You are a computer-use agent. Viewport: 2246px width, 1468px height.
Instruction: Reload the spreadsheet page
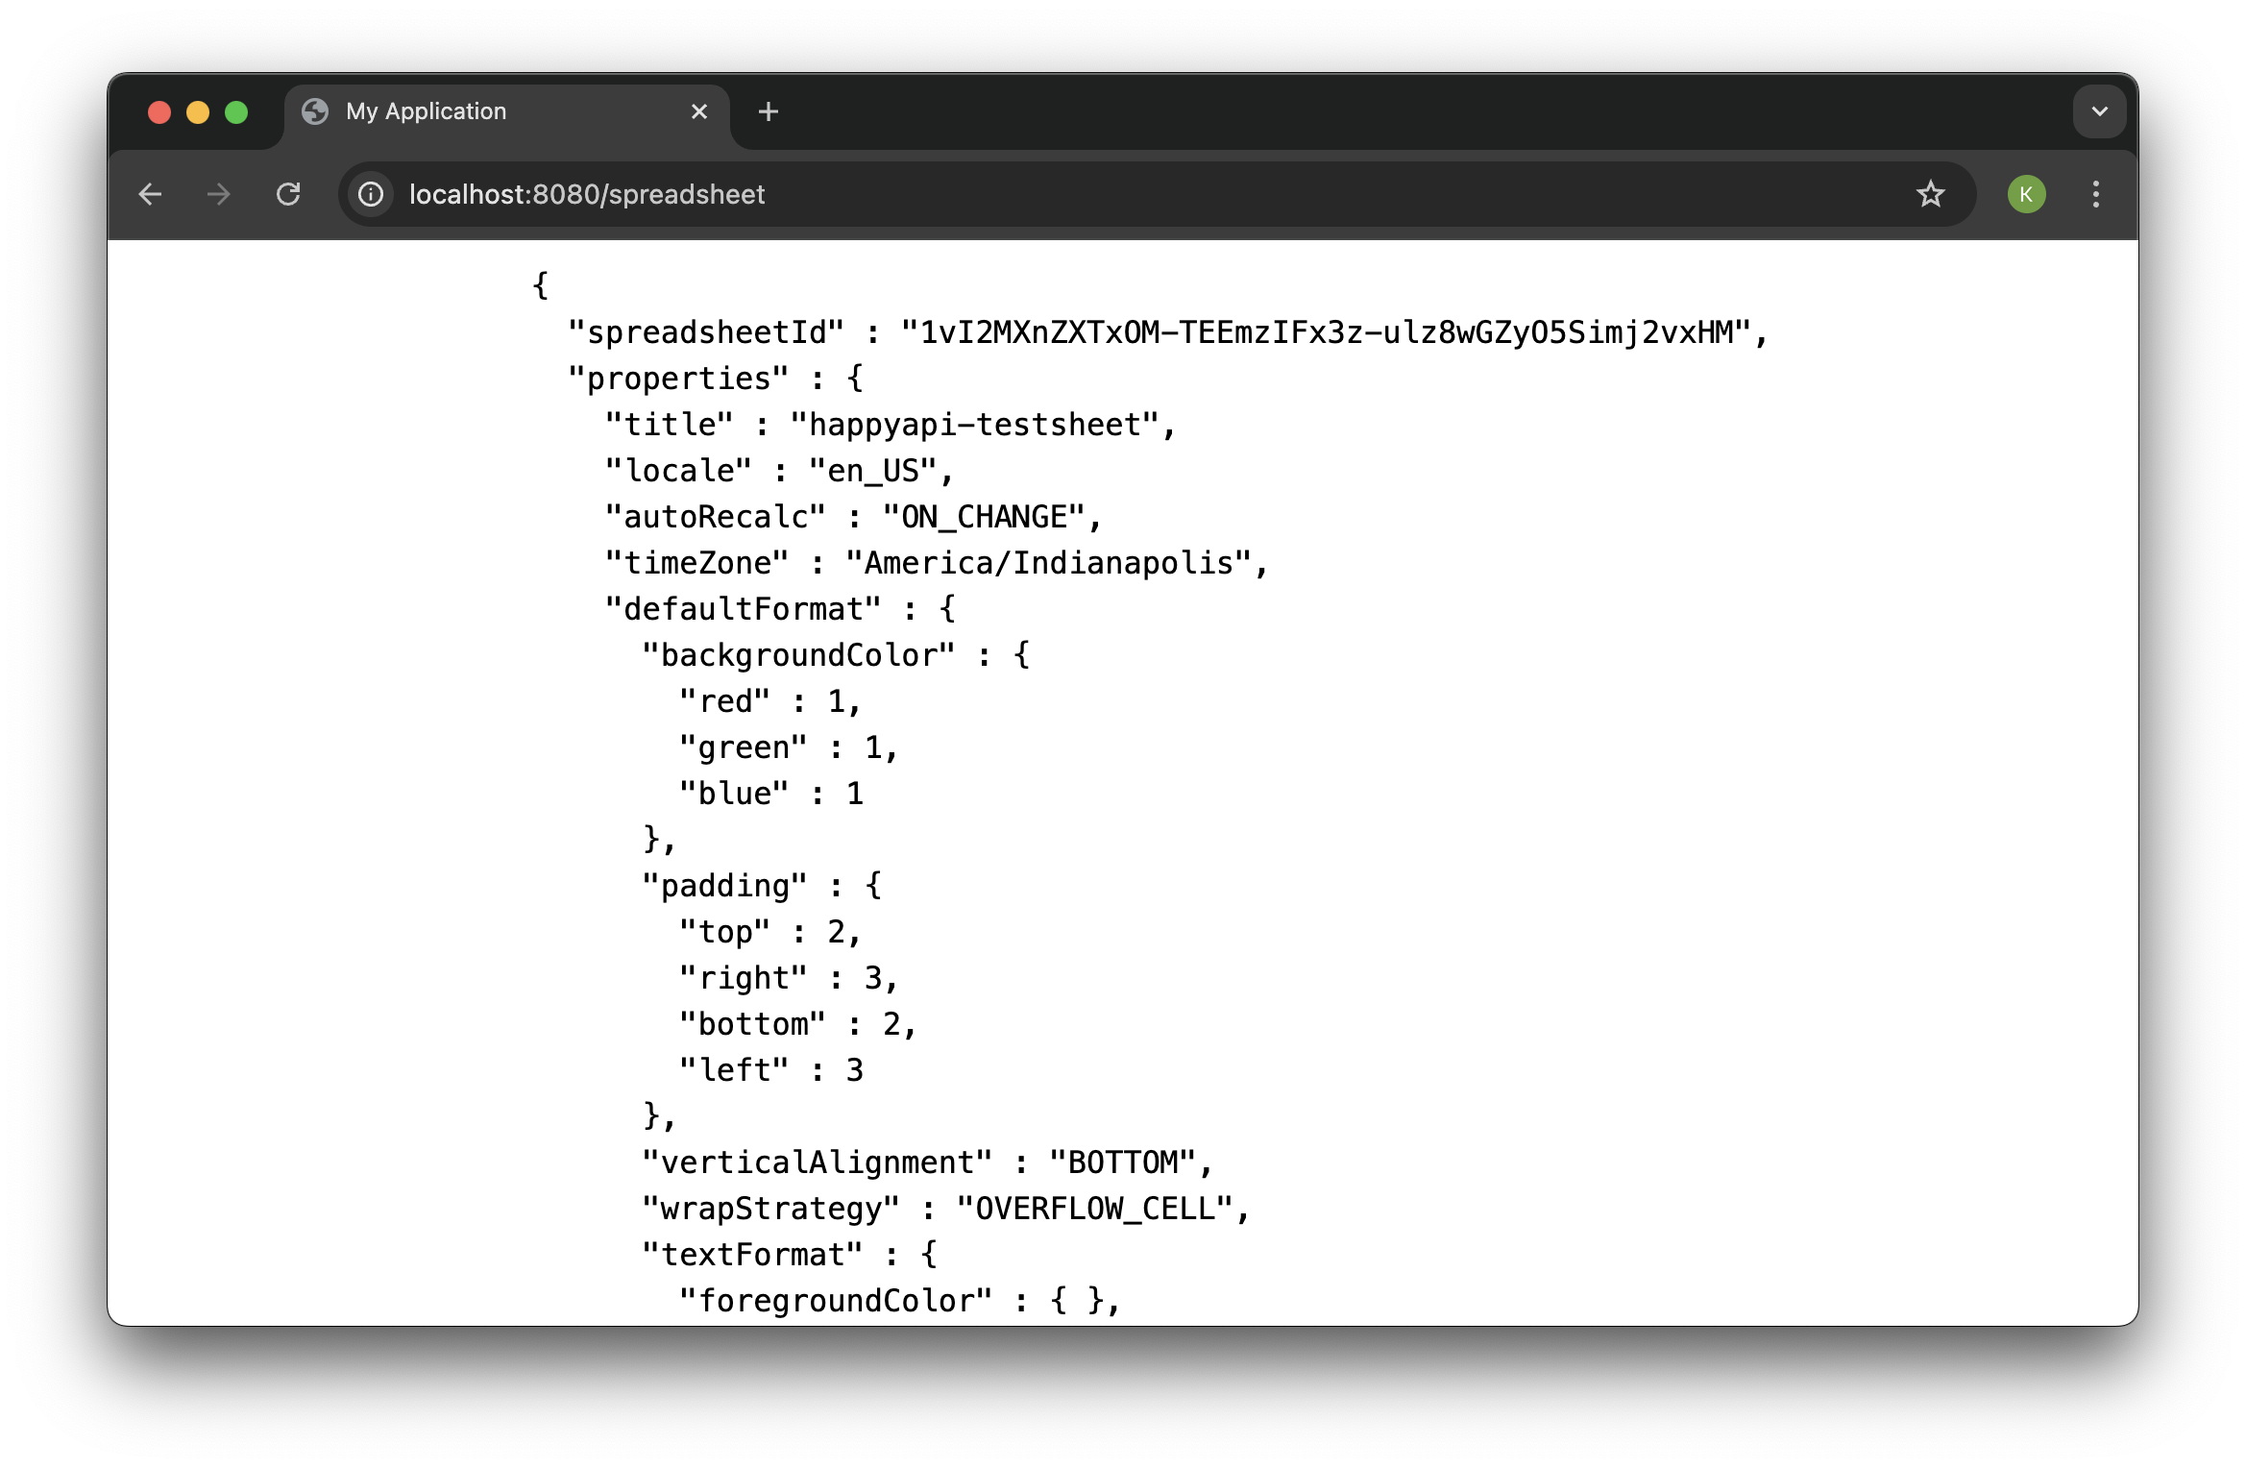click(288, 194)
